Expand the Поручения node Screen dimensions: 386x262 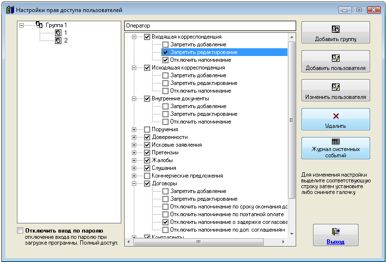(x=134, y=129)
